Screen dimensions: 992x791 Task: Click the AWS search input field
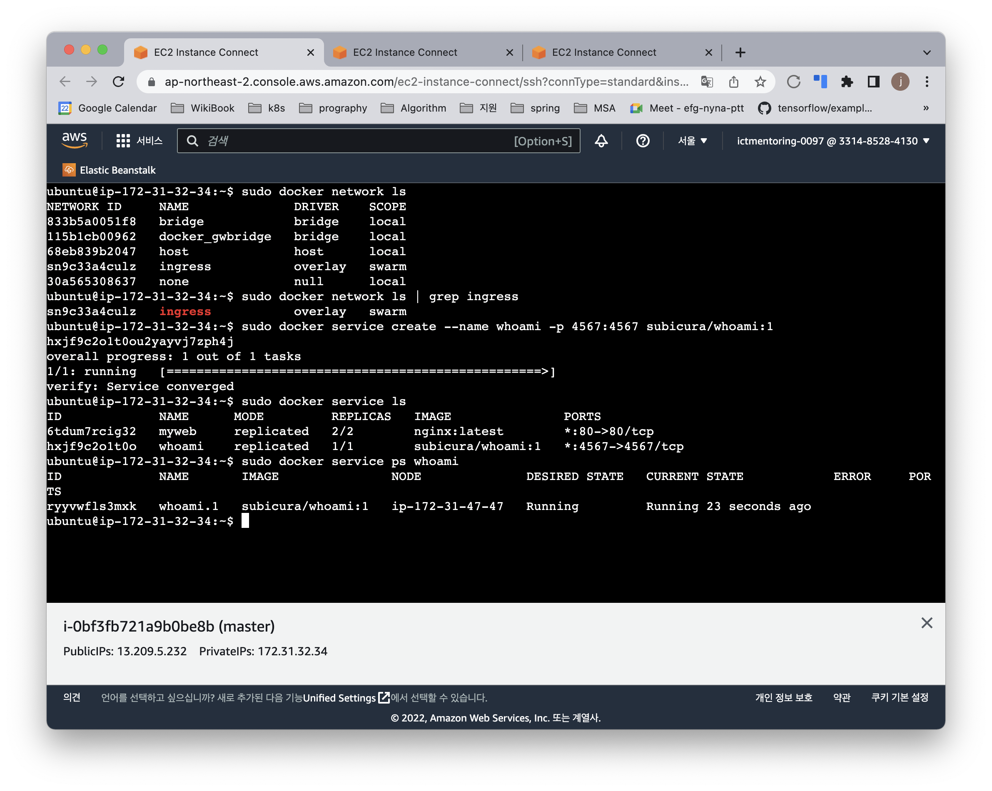[x=359, y=141]
